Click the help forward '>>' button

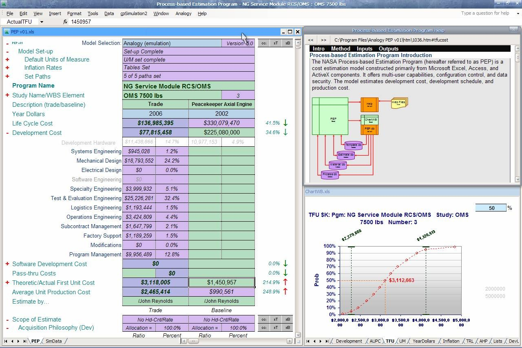click(x=323, y=40)
